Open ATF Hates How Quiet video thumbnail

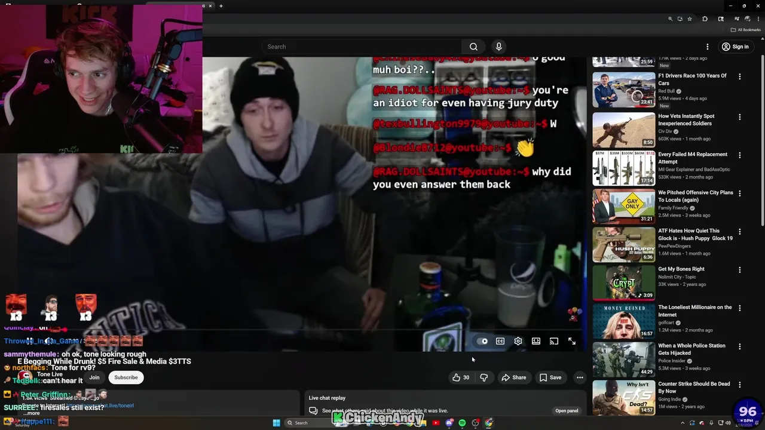point(624,244)
